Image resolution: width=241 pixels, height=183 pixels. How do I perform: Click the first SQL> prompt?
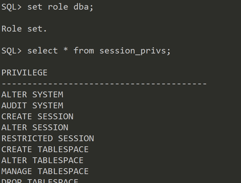[x=12, y=7]
